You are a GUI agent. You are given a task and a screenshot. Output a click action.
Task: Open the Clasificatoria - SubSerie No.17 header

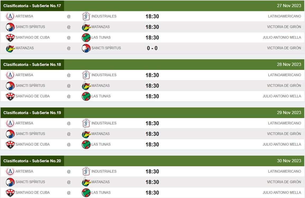pyautogui.click(x=32, y=6)
